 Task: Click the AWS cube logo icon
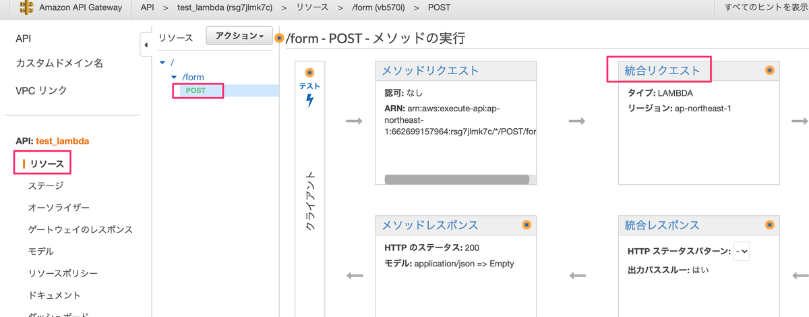26,8
